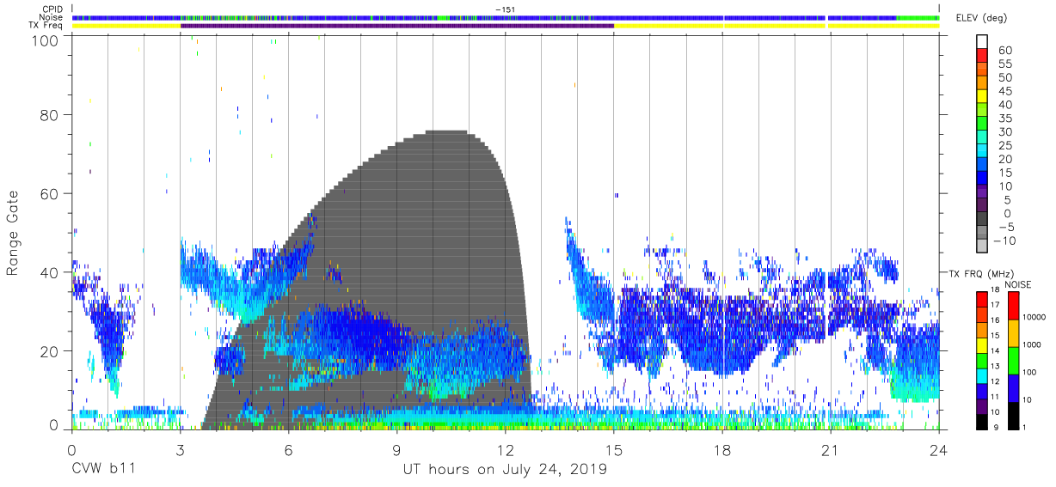Click the purple segment of the TX Freq bar
This screenshot has width=1056, height=487.
[397, 26]
